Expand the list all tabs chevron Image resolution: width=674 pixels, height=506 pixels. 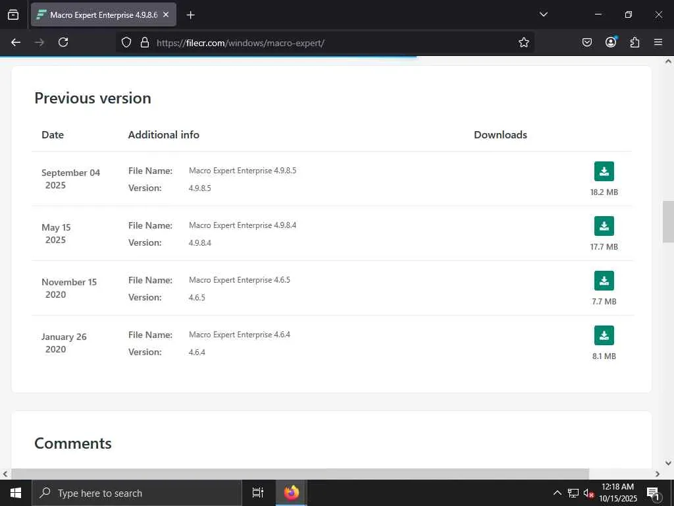[543, 14]
